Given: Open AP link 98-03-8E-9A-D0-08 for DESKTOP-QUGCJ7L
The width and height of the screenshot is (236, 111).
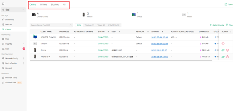Looking at the screenshot, I should point(160,37).
